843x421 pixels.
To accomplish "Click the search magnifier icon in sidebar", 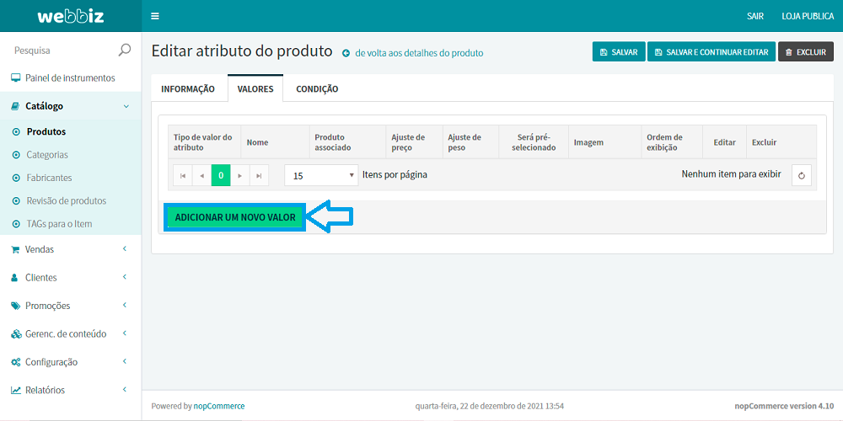I will [125, 50].
